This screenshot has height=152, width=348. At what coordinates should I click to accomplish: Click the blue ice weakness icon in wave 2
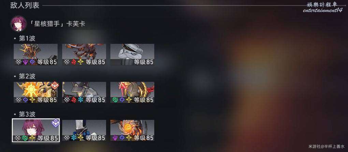(x=80, y=100)
